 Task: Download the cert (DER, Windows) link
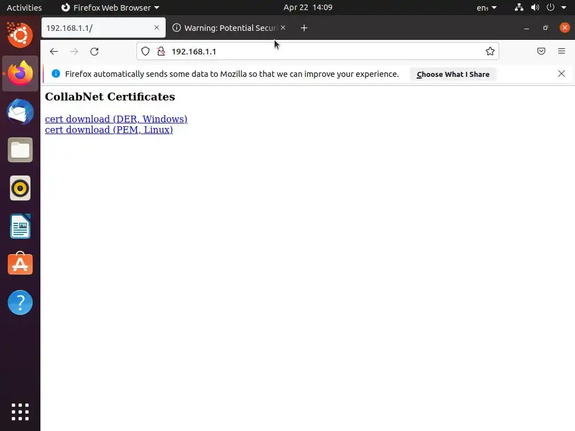(x=116, y=119)
